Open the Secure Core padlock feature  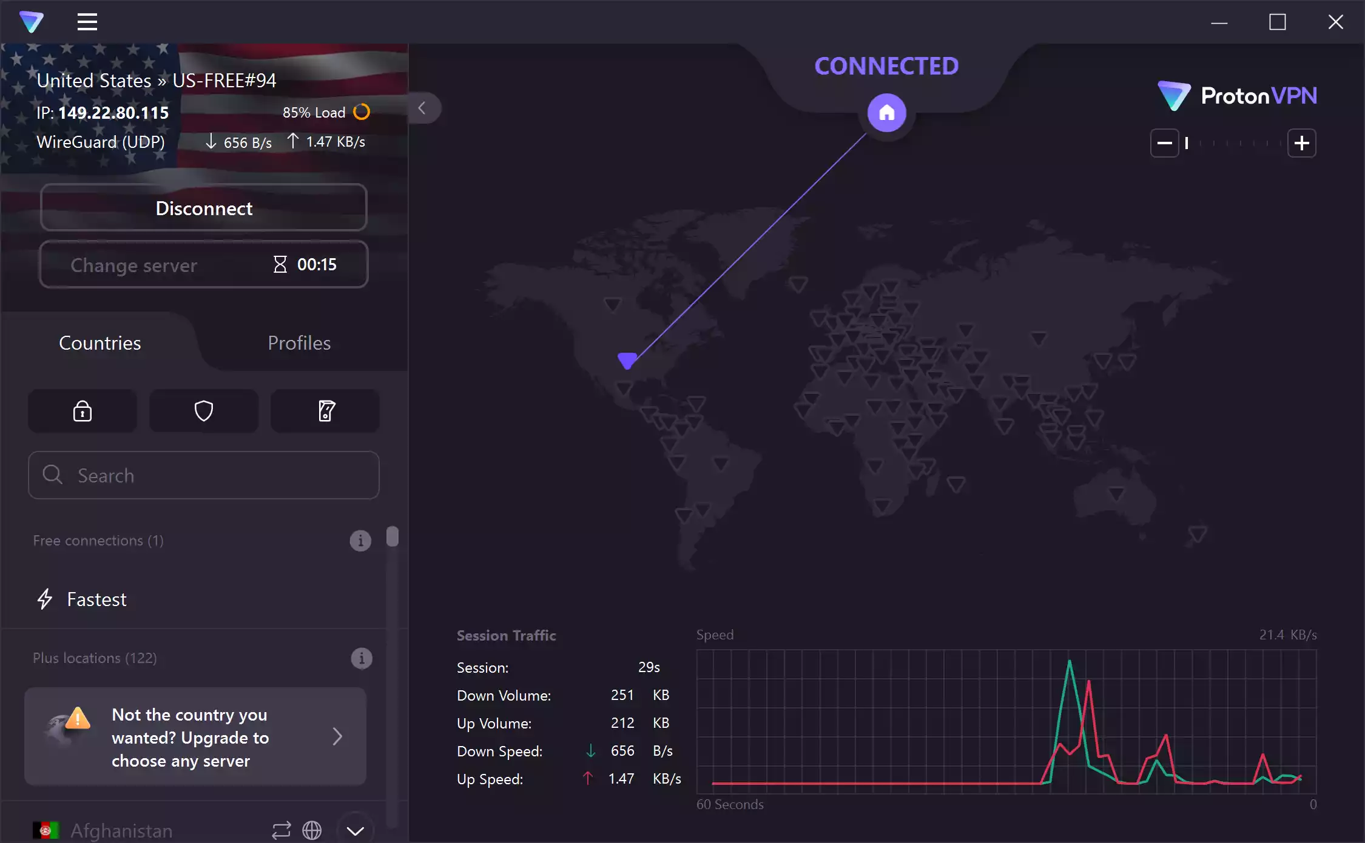[x=82, y=411]
